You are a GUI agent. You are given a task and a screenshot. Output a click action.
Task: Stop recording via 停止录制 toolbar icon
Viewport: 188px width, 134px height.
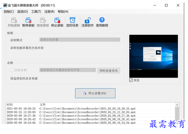(x=57, y=20)
